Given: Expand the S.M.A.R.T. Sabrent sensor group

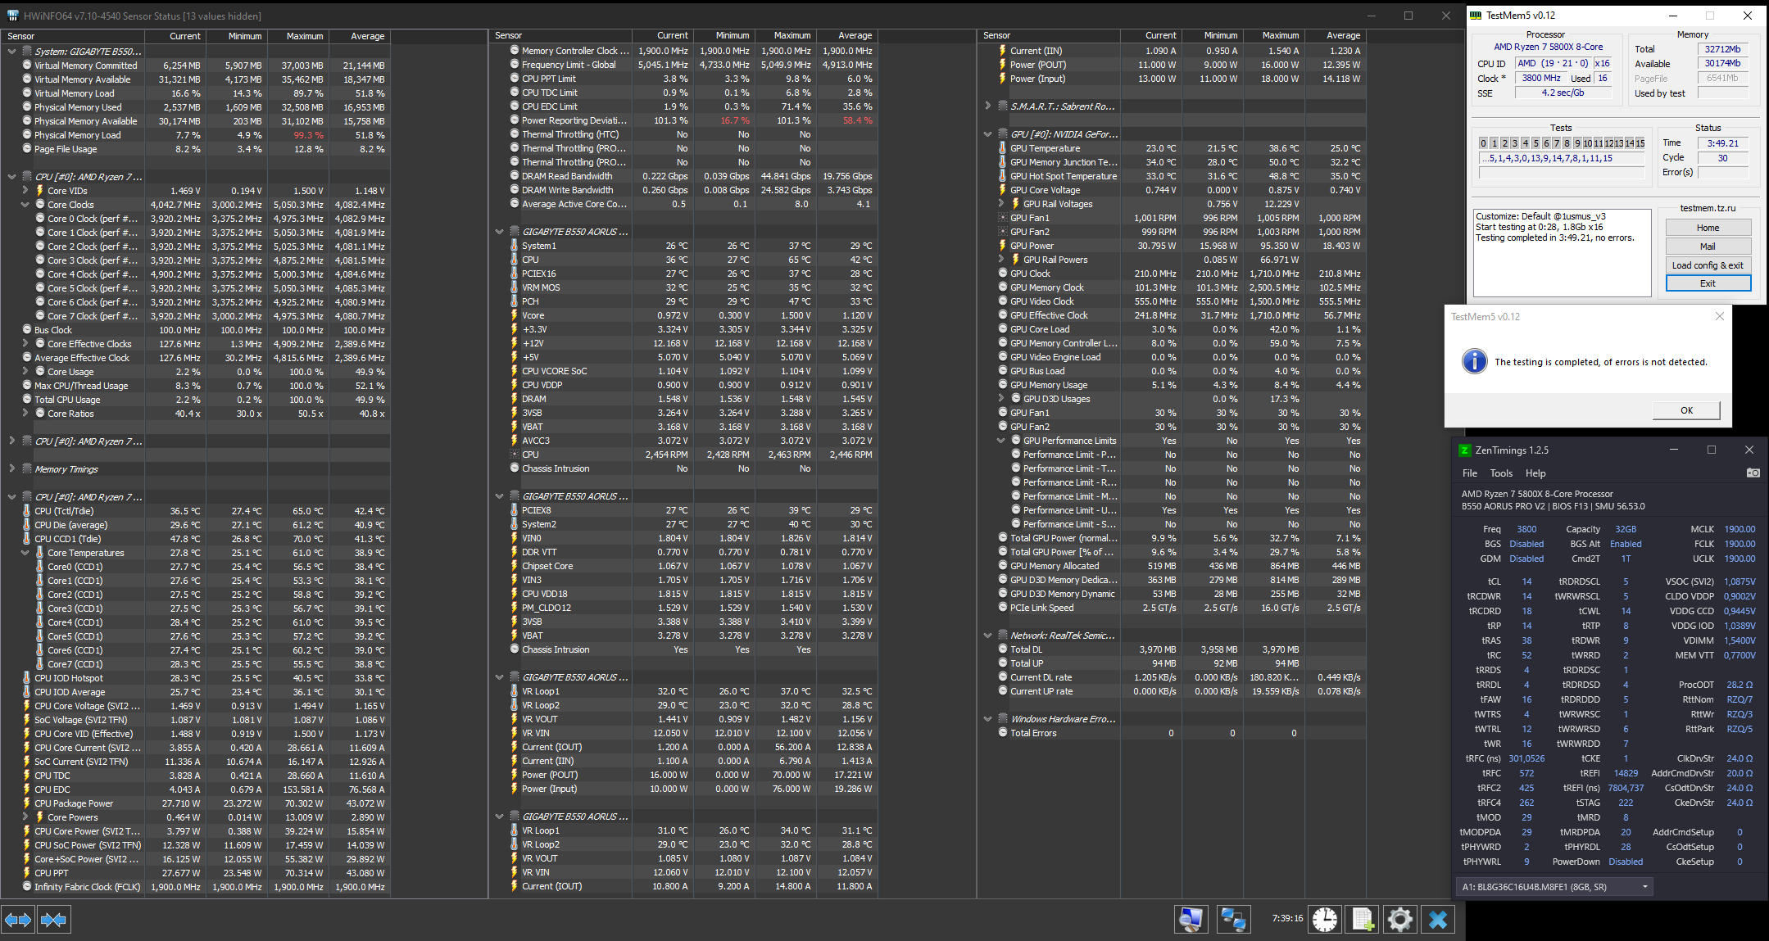Looking at the screenshot, I should coord(988,106).
